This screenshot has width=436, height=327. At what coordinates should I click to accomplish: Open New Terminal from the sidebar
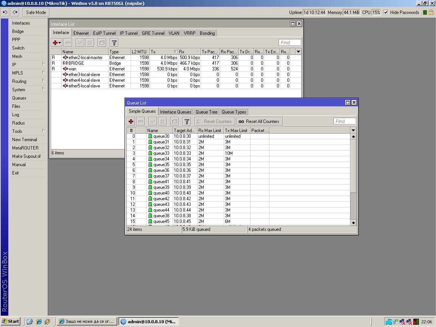tap(24, 140)
